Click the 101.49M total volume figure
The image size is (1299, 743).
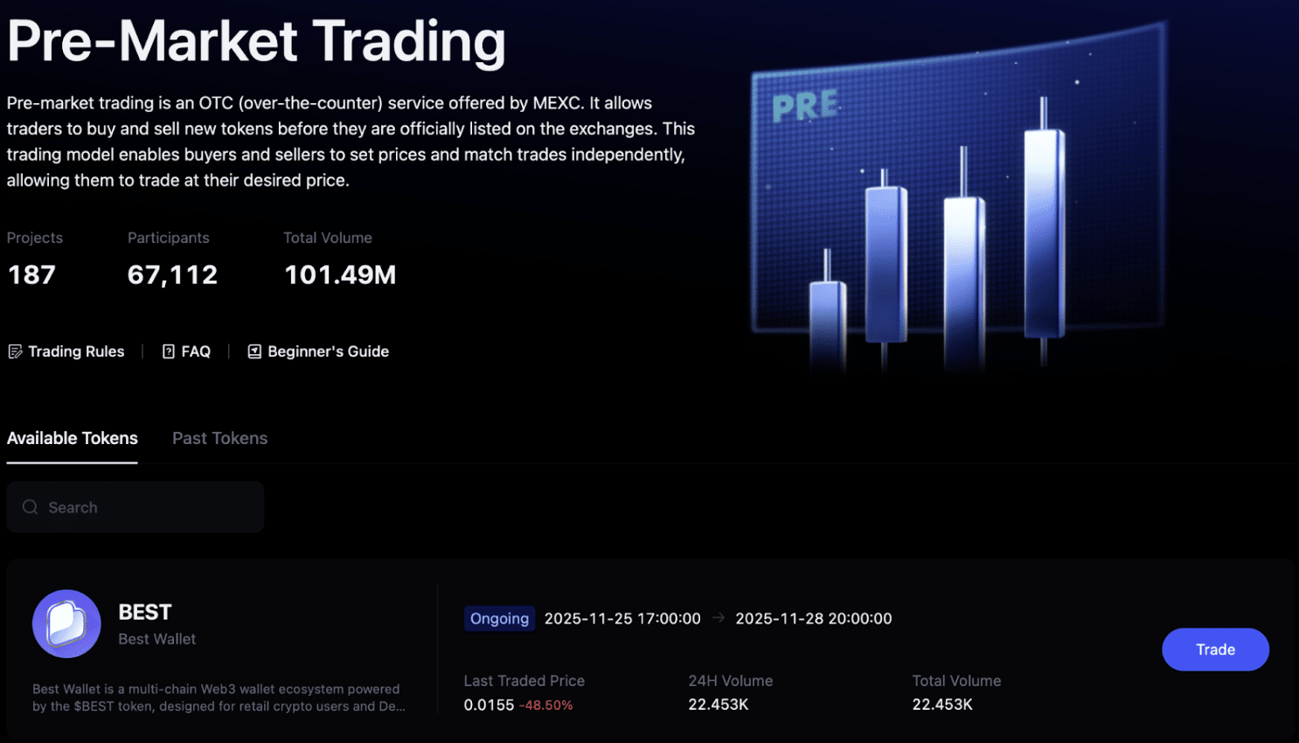tap(340, 275)
